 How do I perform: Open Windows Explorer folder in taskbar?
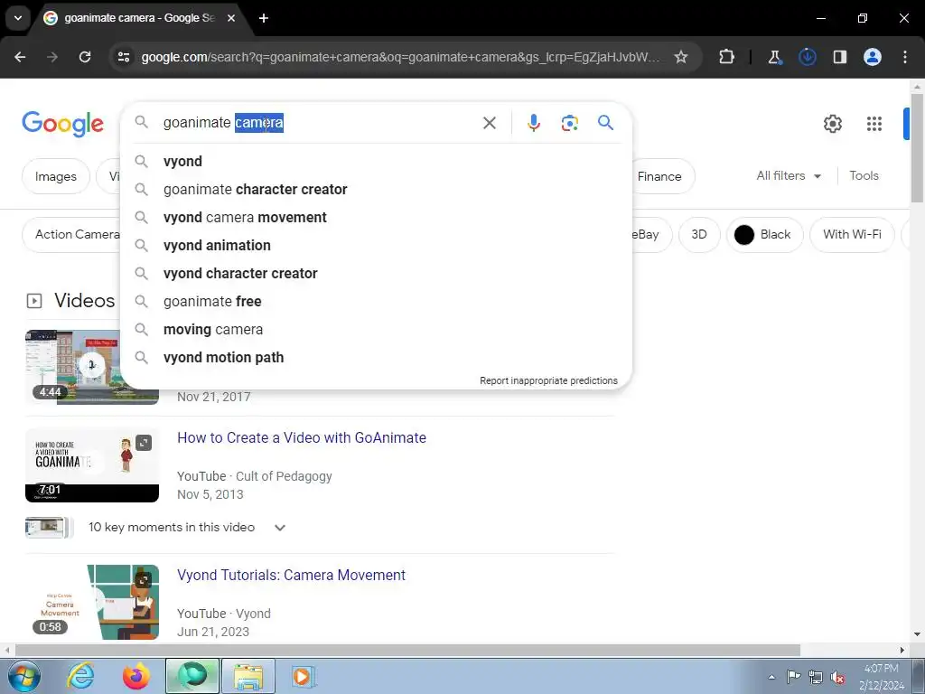coord(248,676)
